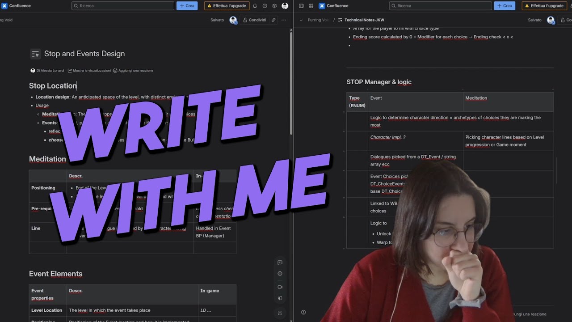Click 'The level in which the event takes place' cell
Image resolution: width=572 pixels, height=322 pixels.
point(132,310)
